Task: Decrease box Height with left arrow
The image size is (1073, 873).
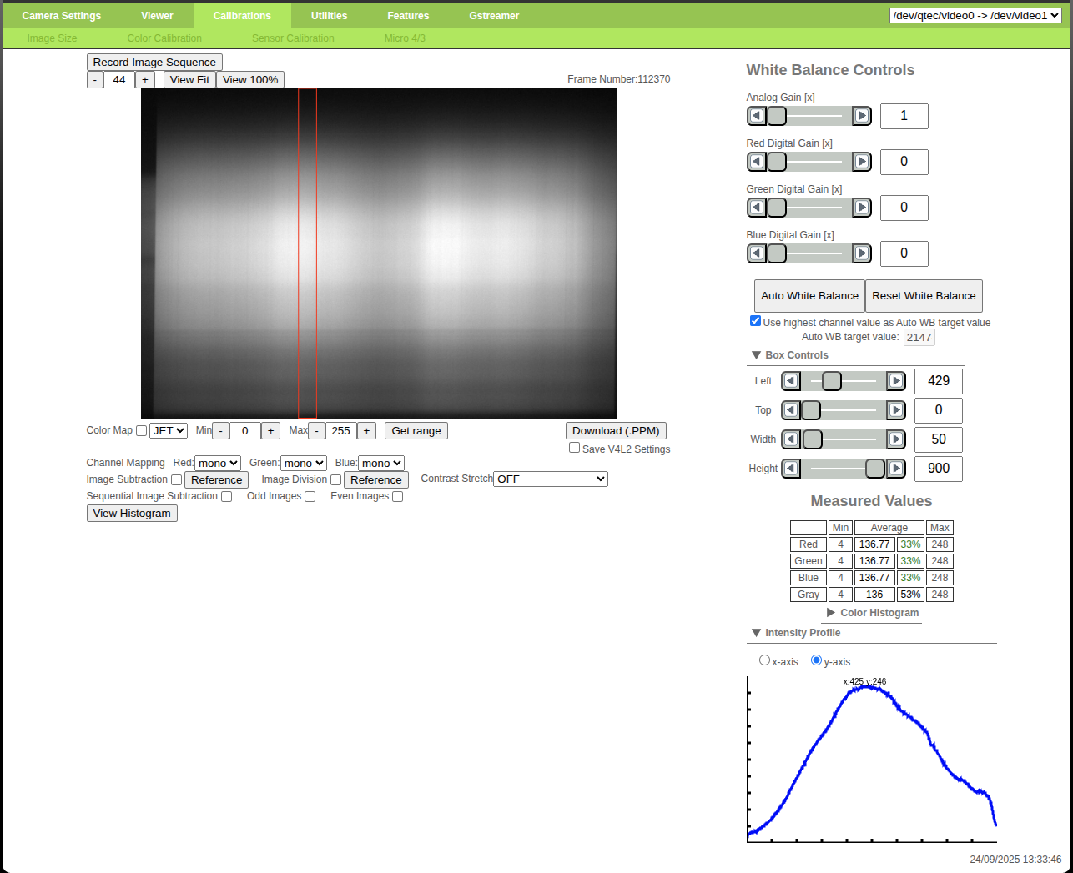Action: pos(791,469)
